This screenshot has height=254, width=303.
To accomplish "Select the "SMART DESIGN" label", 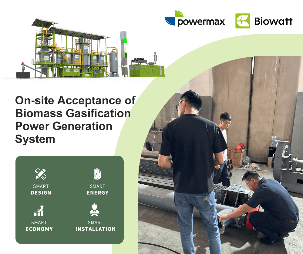I will [x=41, y=189].
